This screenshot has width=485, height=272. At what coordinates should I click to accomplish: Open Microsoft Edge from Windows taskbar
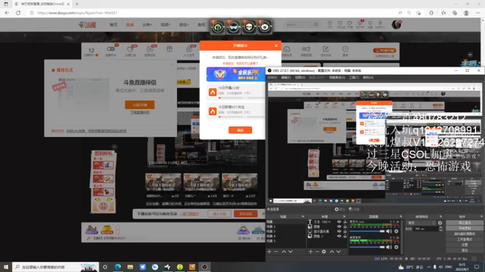click(118, 267)
